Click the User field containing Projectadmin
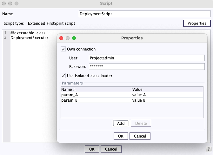The width and height of the screenshot is (213, 155). (x=147, y=58)
